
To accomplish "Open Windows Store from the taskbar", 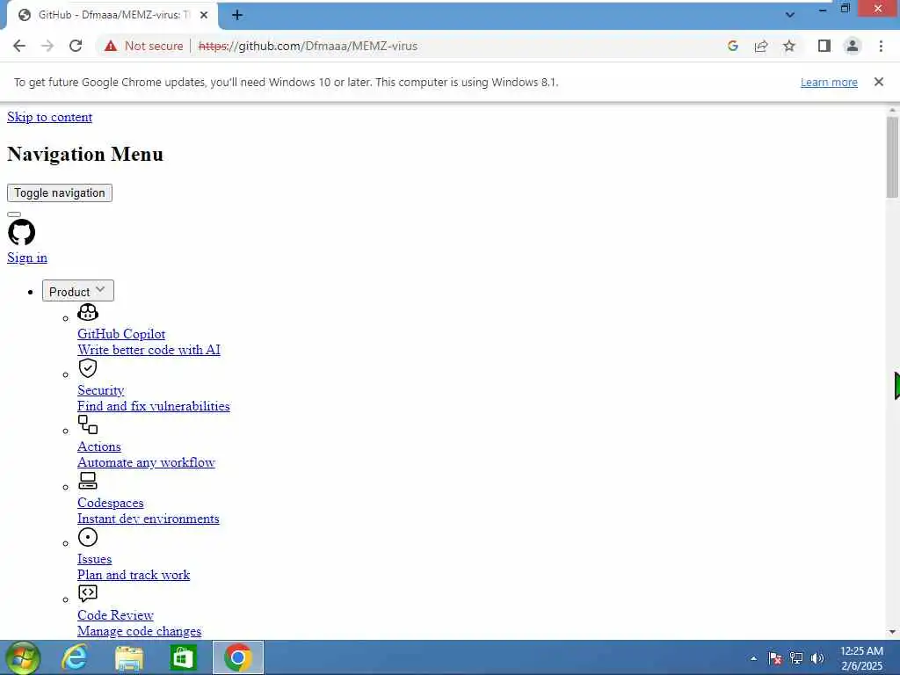I will coord(184,657).
